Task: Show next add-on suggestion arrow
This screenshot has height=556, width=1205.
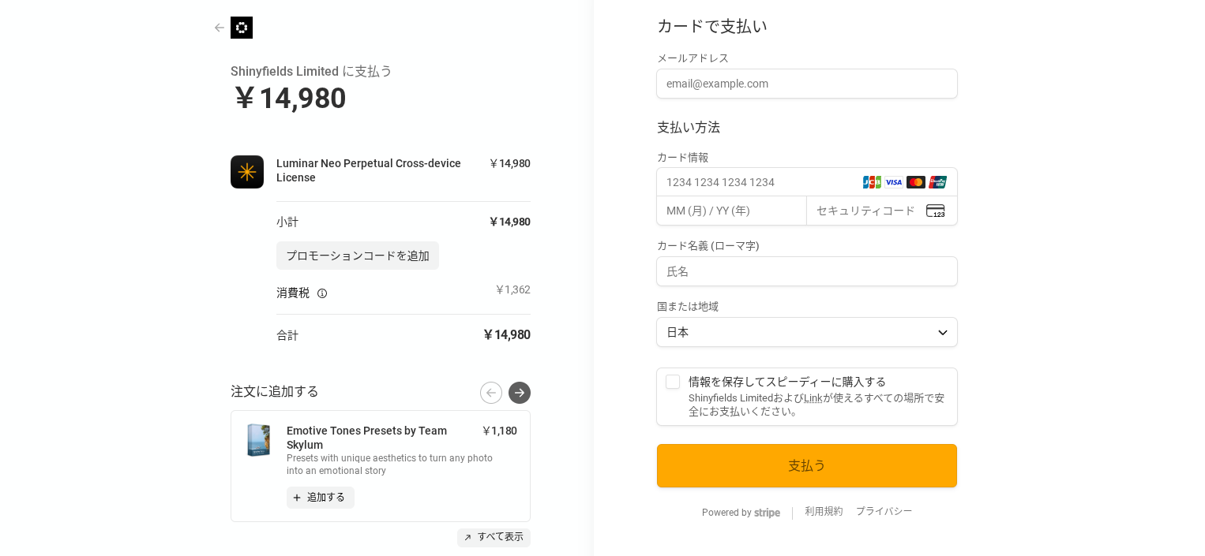Action: click(520, 393)
